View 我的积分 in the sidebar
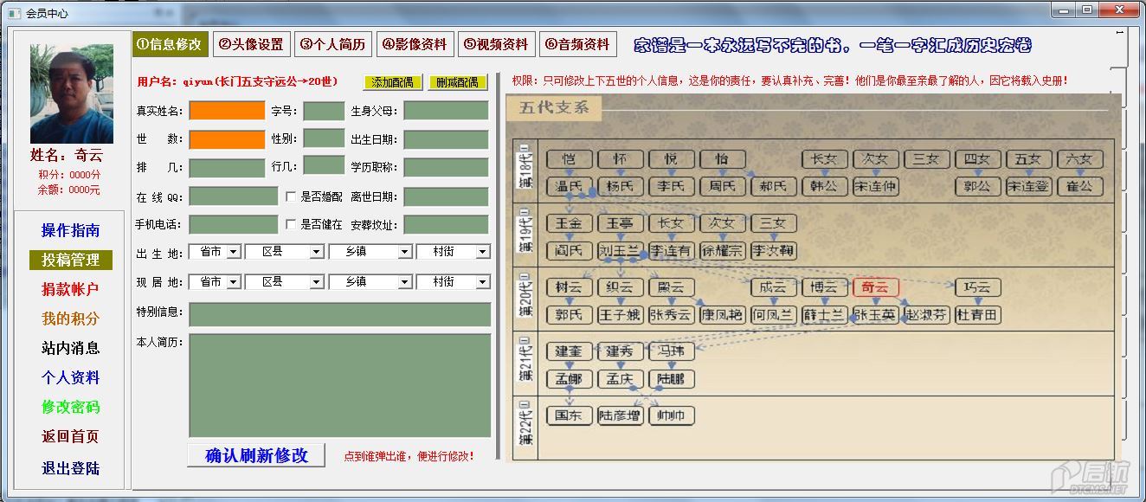 (70, 319)
